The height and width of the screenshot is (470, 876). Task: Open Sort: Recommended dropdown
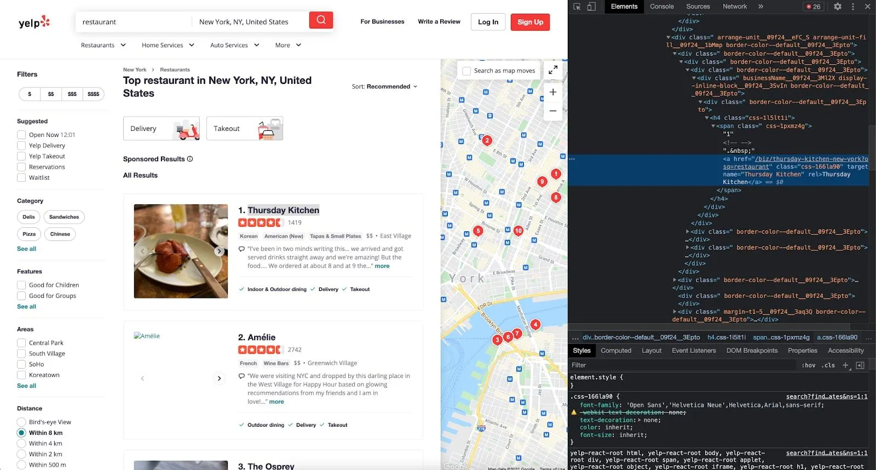384,87
